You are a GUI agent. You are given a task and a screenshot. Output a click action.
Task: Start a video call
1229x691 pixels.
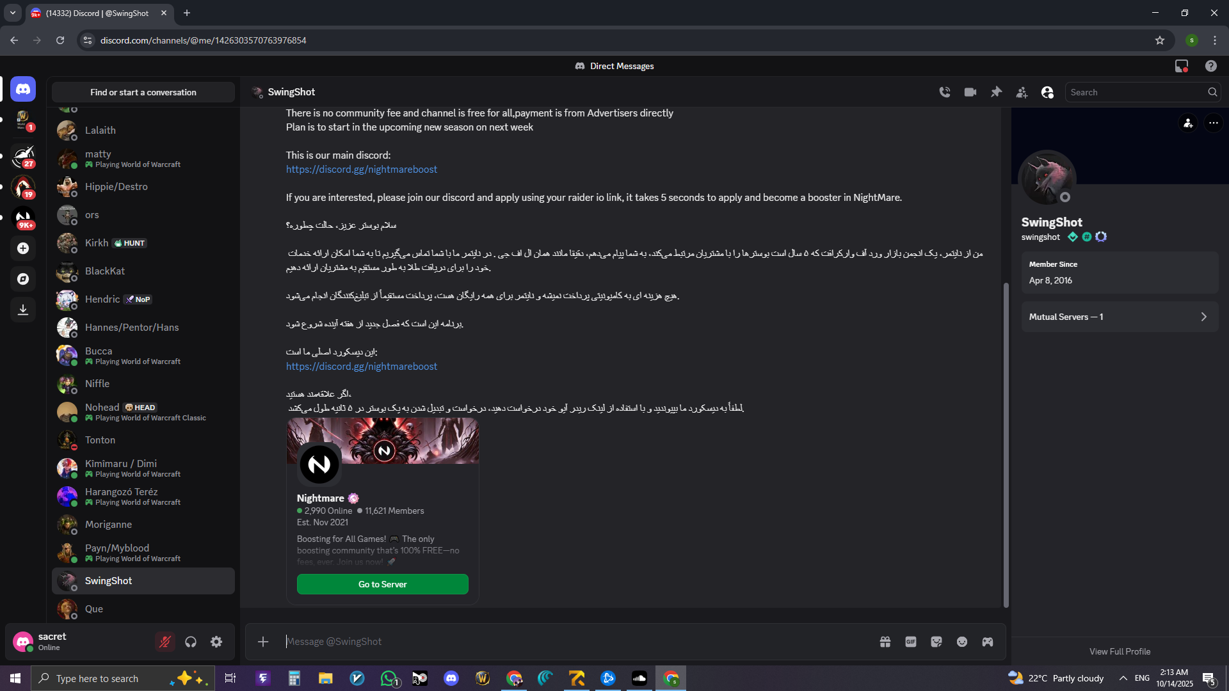click(970, 92)
